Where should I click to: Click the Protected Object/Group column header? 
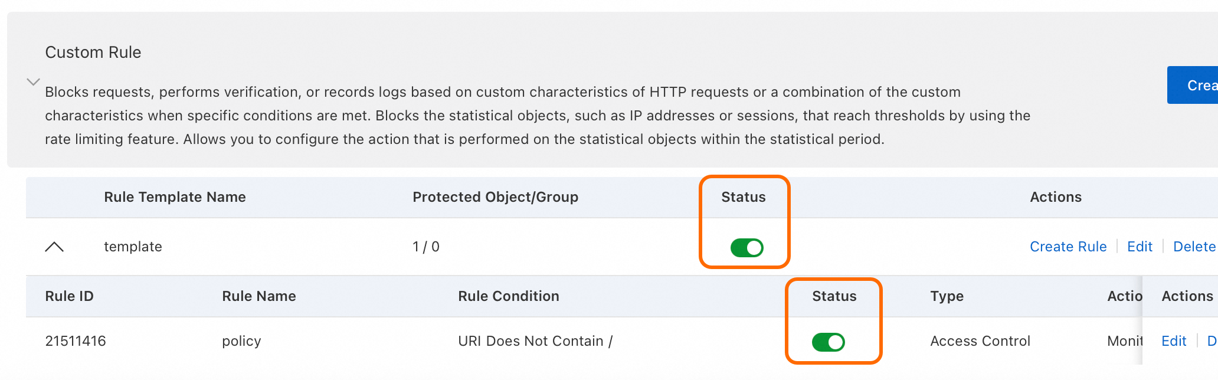tap(495, 197)
